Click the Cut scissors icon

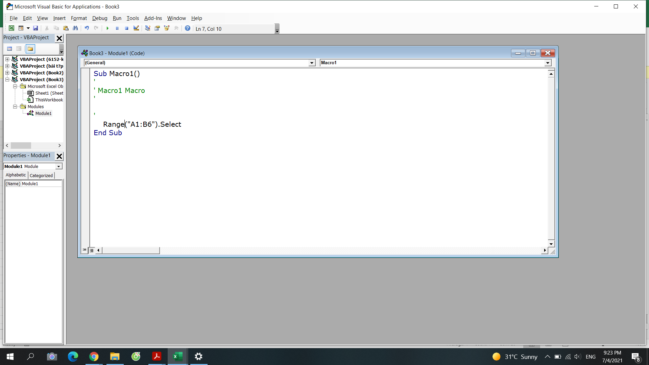47,28
